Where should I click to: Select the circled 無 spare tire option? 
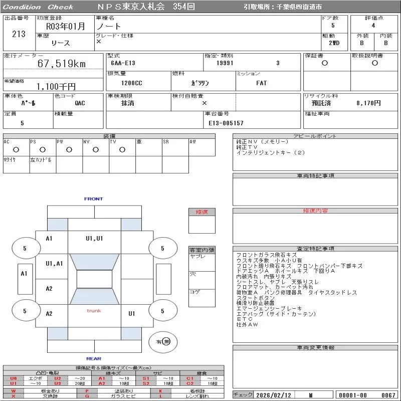tap(166, 341)
